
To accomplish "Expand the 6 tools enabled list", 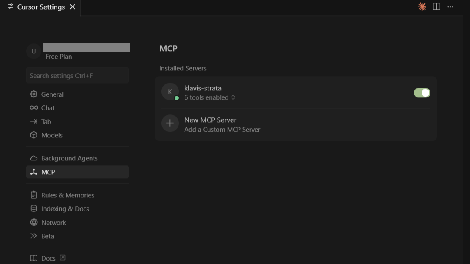I will point(209,98).
